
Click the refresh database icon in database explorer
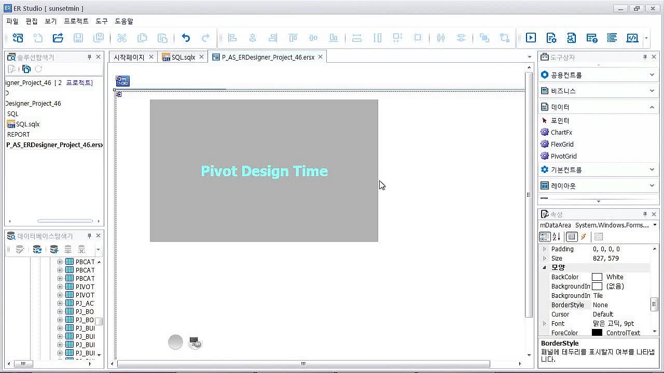37,250
